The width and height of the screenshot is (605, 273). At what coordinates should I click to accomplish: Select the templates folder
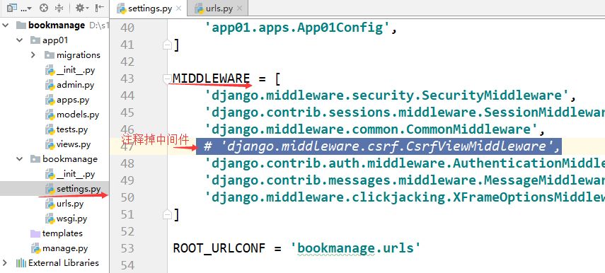(x=62, y=233)
